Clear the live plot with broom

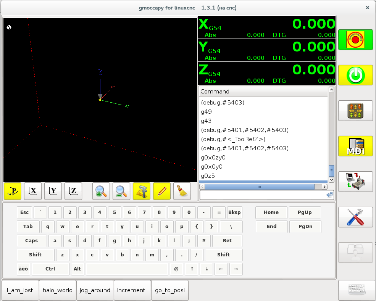pos(182,191)
